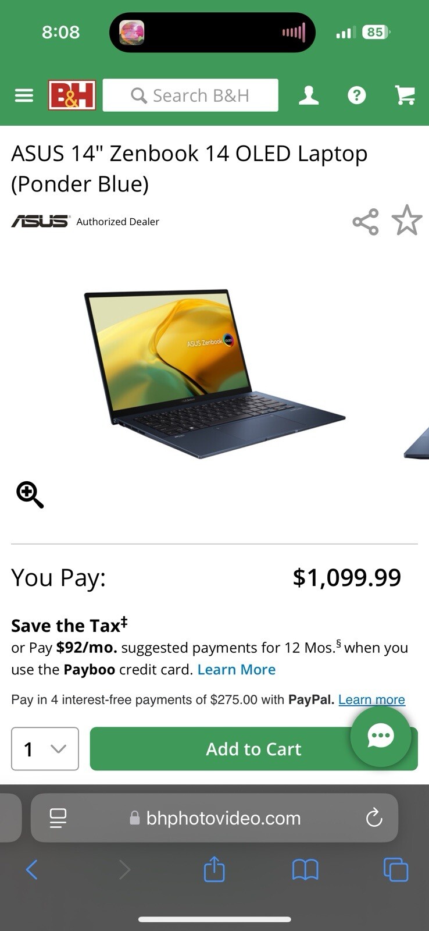This screenshot has height=931, width=429.
Task: Zoom product image with magnifier icon
Action: click(30, 495)
